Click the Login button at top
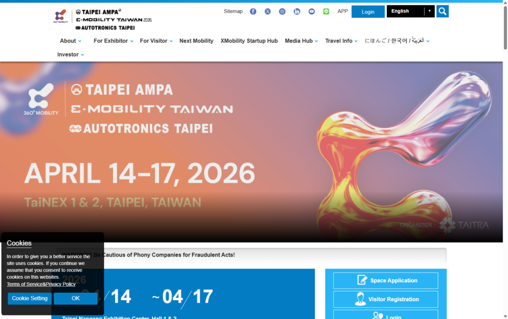The width and height of the screenshot is (508, 319). tap(368, 11)
